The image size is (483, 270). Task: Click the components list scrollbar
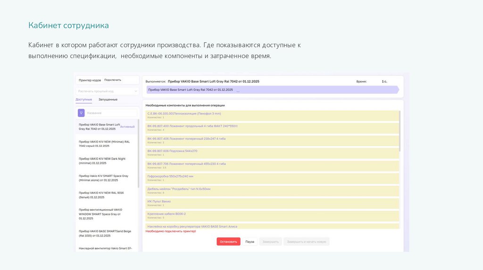[x=400, y=131]
